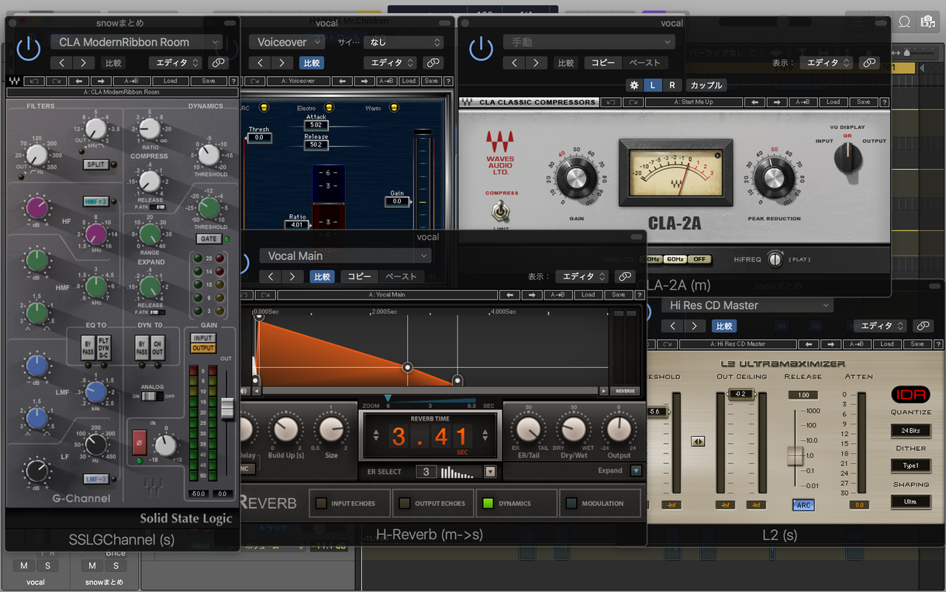Open the 手動 preset dropdown in CLA-2A window
The height and width of the screenshot is (592, 946).
pyautogui.click(x=589, y=42)
